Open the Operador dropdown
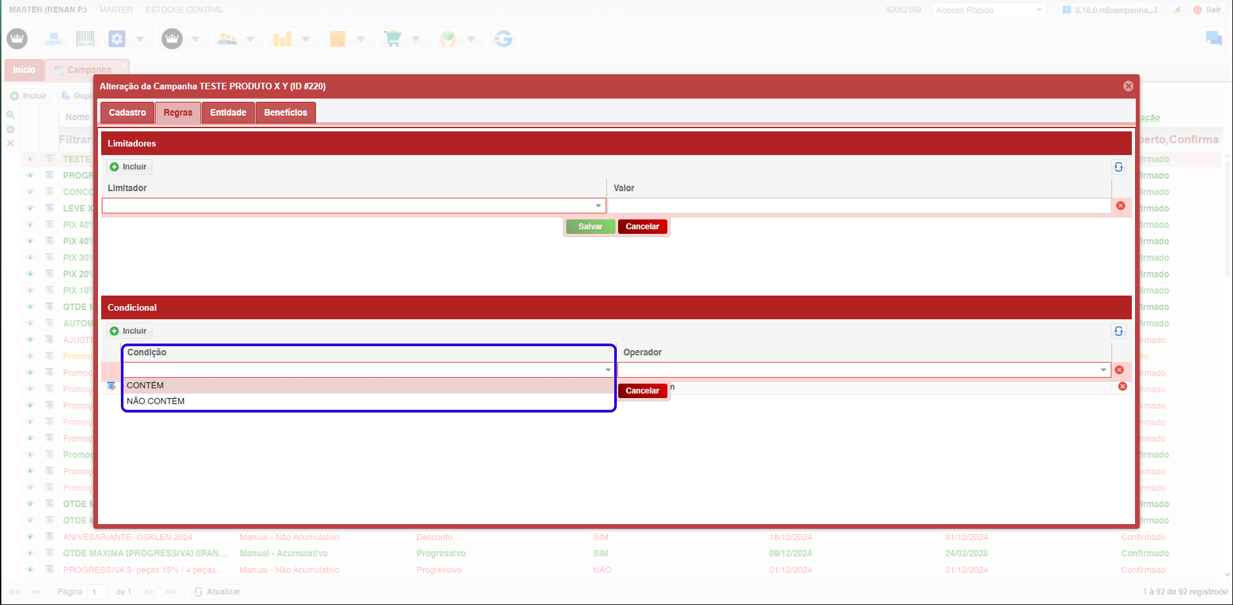The image size is (1233, 605). click(x=1103, y=370)
